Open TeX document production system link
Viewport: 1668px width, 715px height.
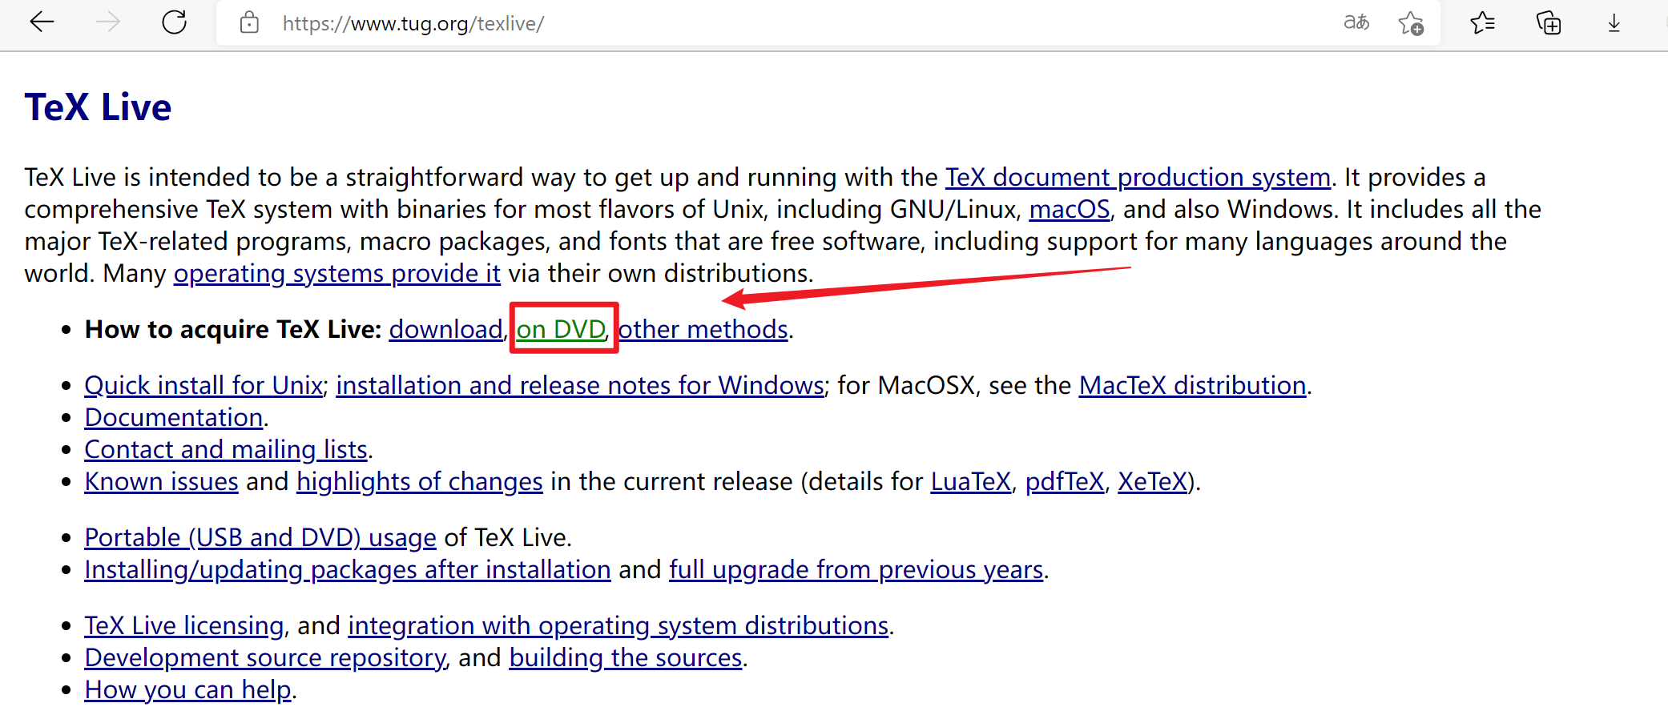coord(1138,177)
